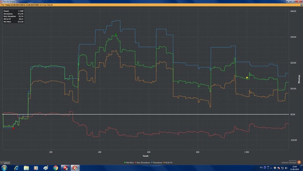The image size is (303, 171).
Task: Click the RU language indicator in tray
Action: point(261,168)
